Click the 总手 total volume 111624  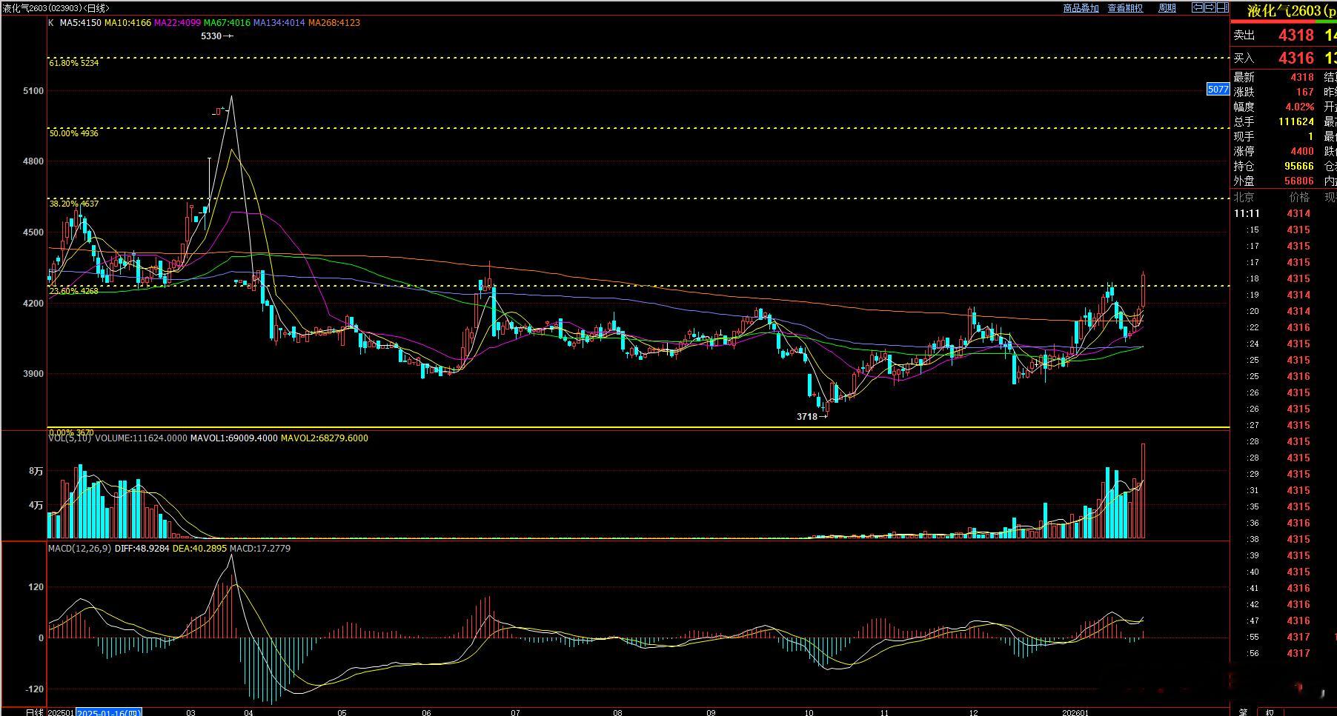1296,121
